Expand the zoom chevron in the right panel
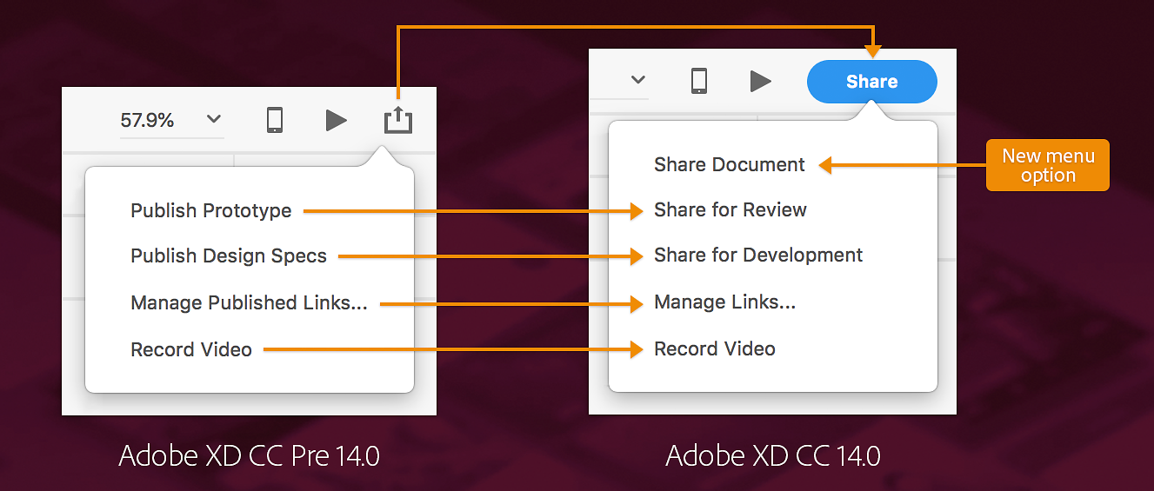This screenshot has width=1154, height=491. (x=638, y=80)
